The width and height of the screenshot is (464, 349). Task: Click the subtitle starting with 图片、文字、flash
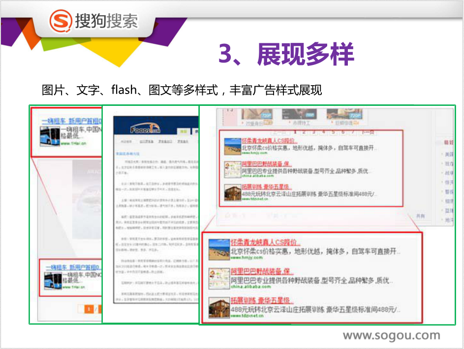tap(182, 90)
